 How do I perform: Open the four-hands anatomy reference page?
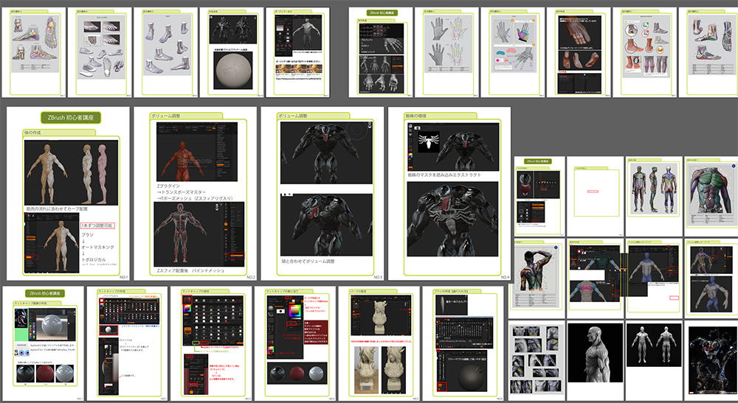(x=446, y=52)
